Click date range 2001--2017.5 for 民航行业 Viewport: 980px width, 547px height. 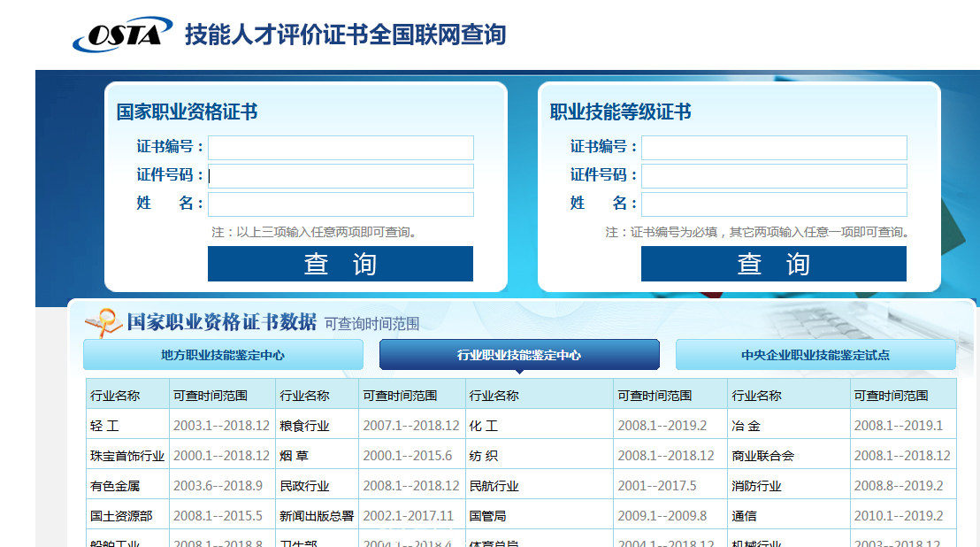pos(657,486)
